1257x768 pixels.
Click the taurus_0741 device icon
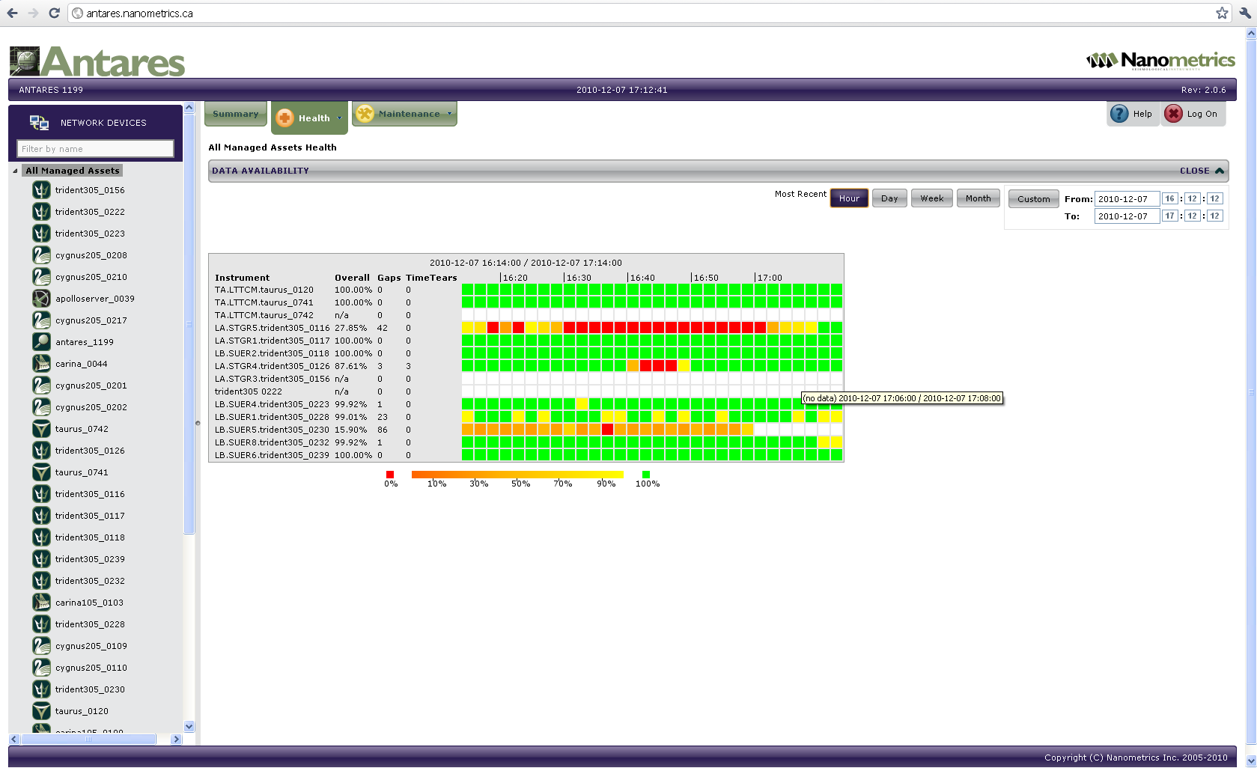coord(41,472)
